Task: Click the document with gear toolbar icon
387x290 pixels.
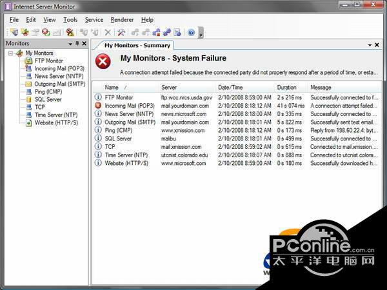Action: coord(177,32)
